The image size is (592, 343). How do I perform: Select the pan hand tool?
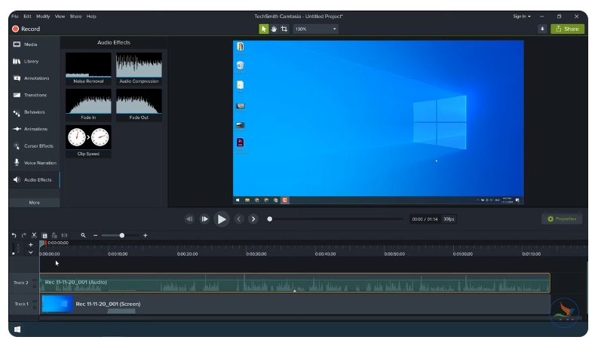[274, 29]
